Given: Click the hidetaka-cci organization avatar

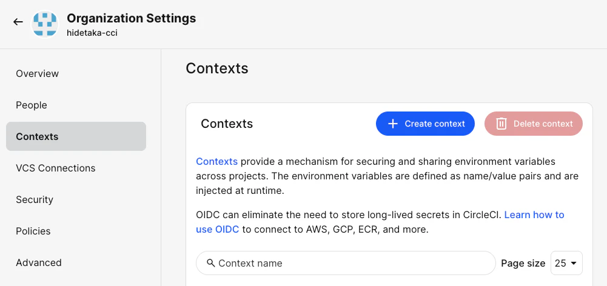Looking at the screenshot, I should point(44,24).
